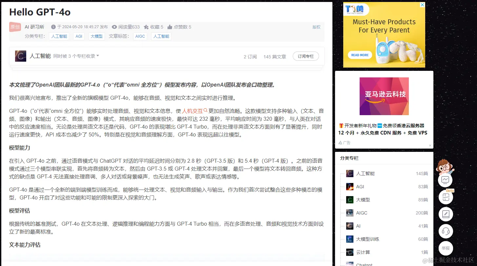Click the chart monitor floating button

(x=446, y=179)
